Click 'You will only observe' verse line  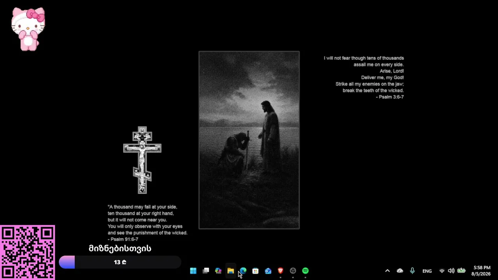tap(145, 226)
